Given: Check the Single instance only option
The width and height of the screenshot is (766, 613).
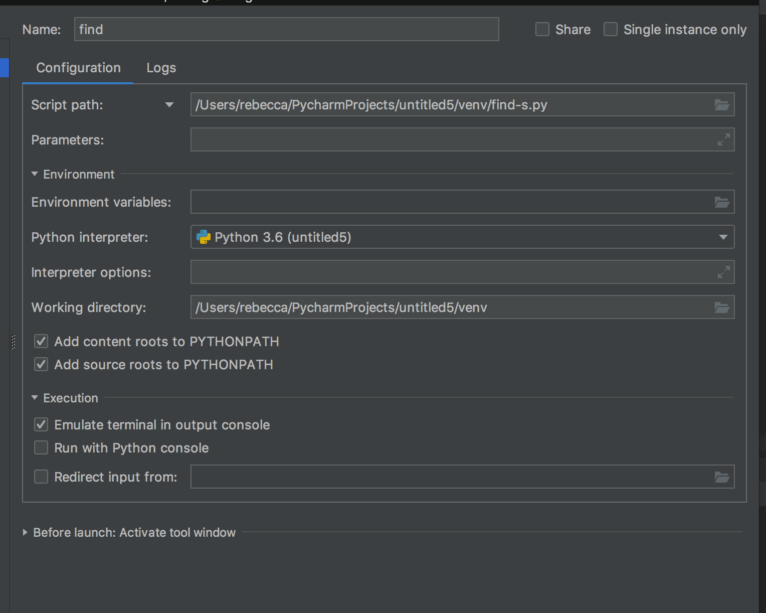Looking at the screenshot, I should click(610, 30).
